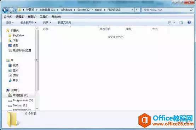
Task: Open the 组织 dropdown
Action: [x=10, y=23]
